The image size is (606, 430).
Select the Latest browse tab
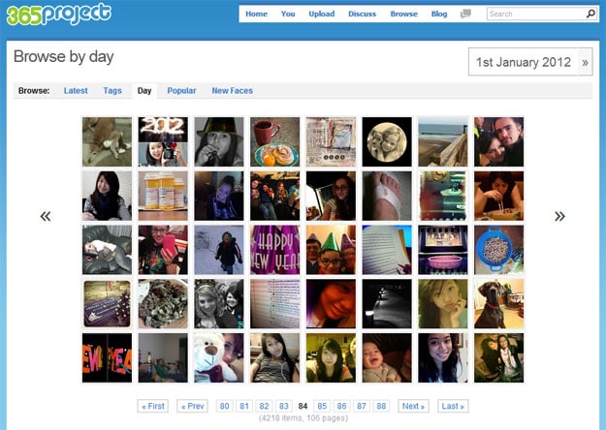(x=76, y=91)
